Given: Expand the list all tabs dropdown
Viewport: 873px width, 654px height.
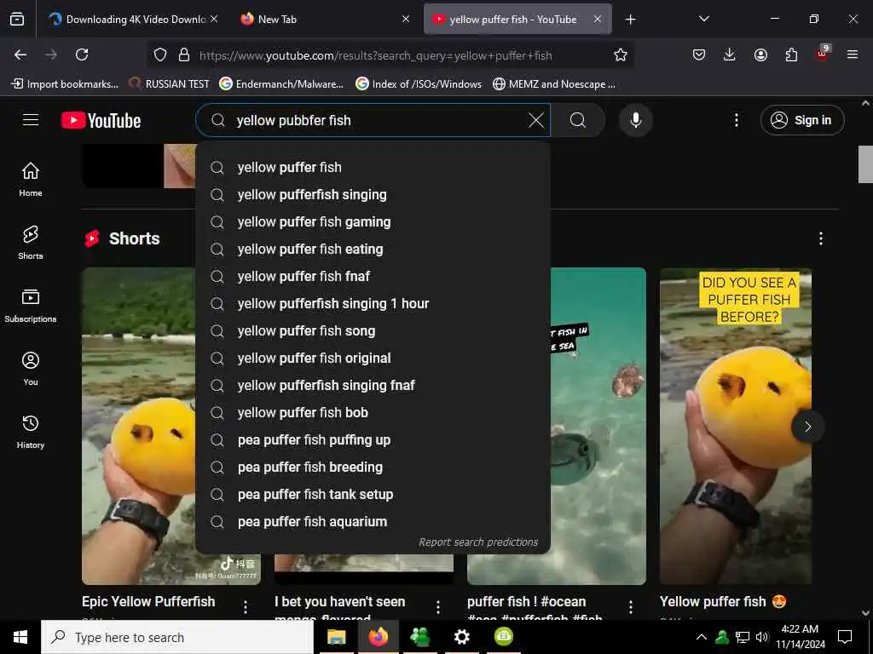Looking at the screenshot, I should click(703, 19).
